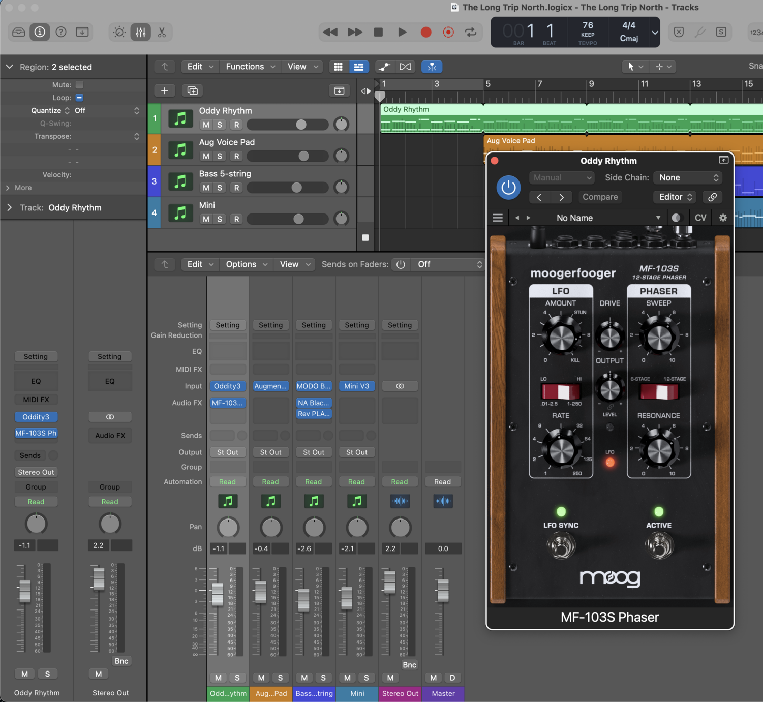
Task: Click the Aug...Pad channel volume fader
Action: [260, 592]
